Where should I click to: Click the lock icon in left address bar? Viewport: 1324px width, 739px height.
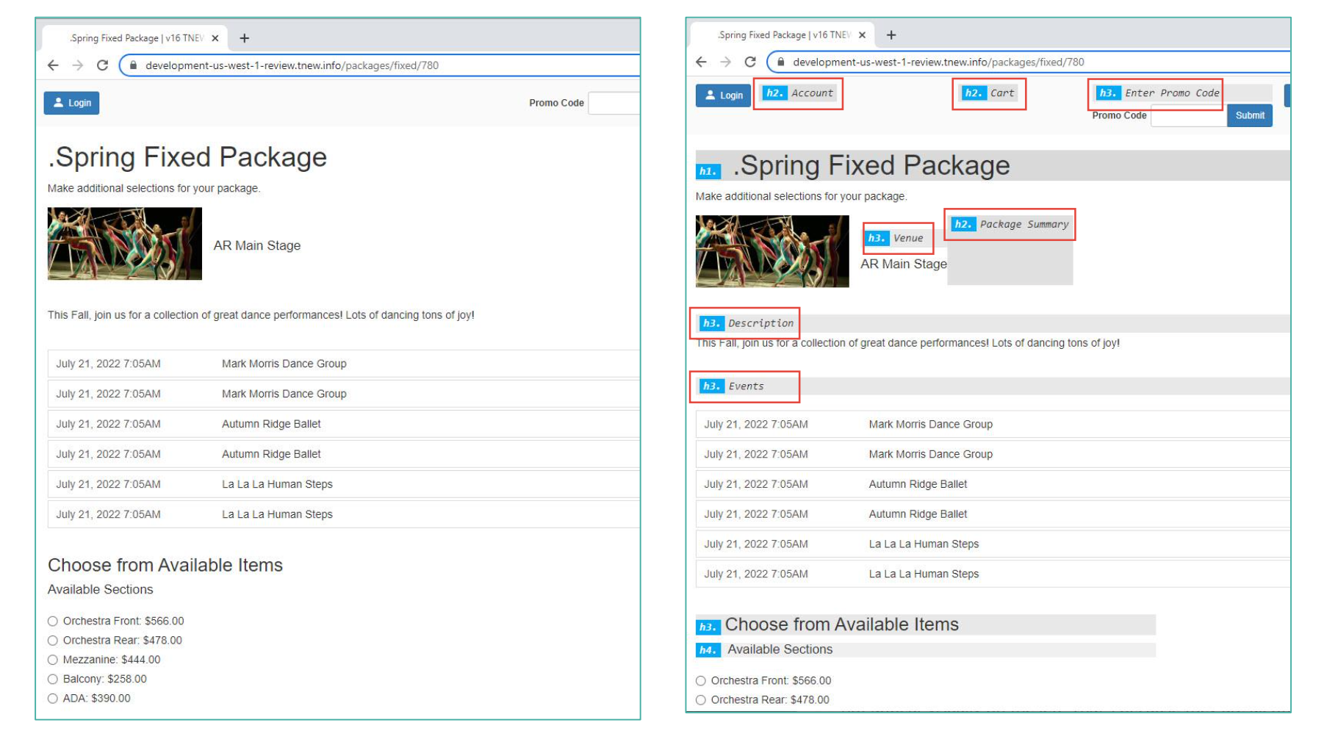(133, 65)
